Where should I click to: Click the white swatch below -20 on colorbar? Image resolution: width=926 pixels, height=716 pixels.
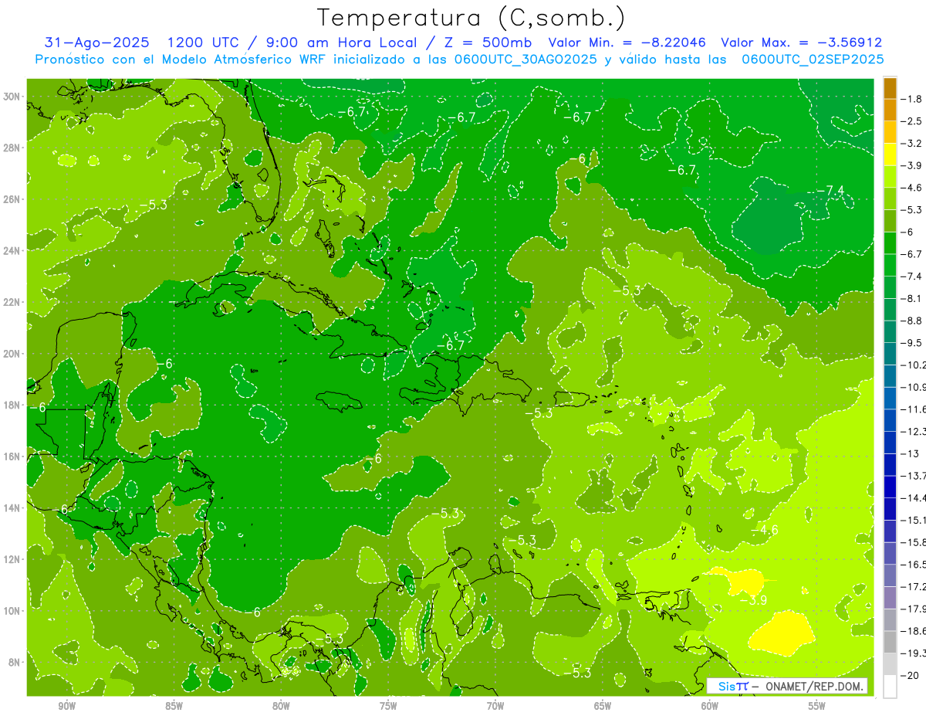tap(890, 686)
